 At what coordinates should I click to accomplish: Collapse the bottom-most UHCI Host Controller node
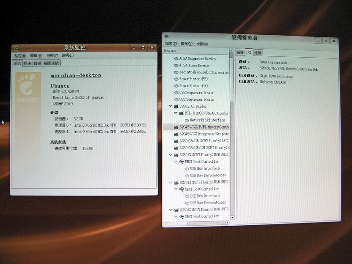coord(176,216)
